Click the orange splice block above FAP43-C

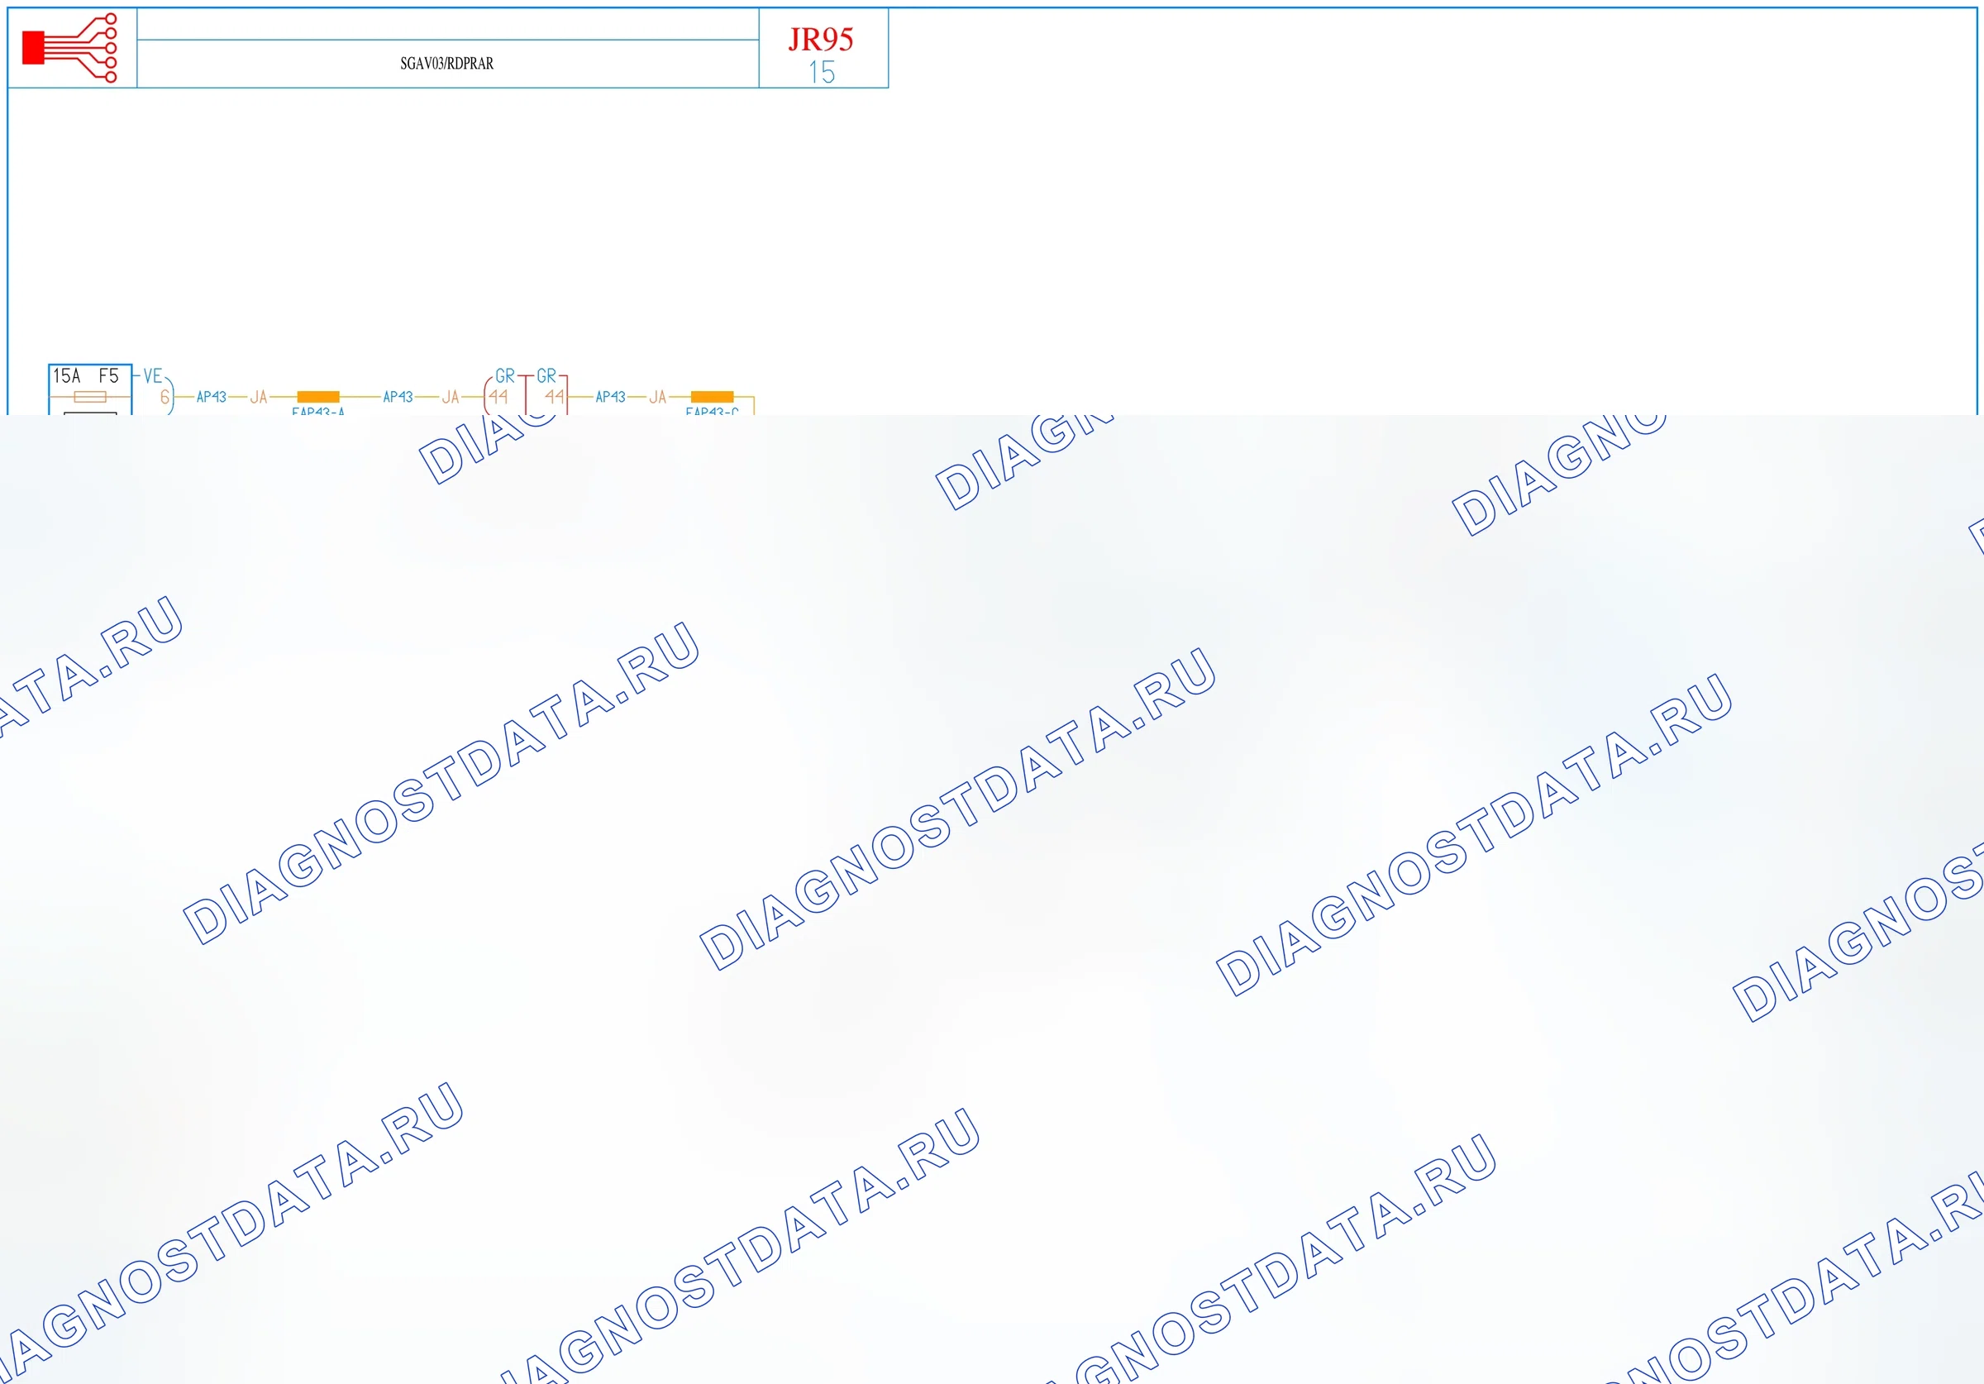coord(712,397)
